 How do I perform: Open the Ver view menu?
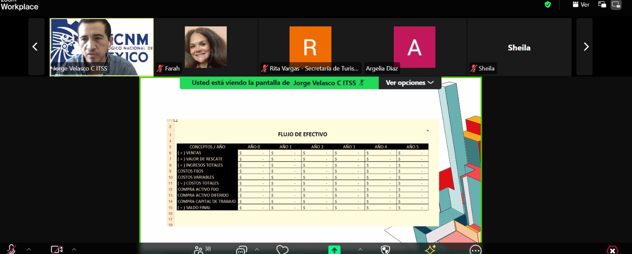coord(581,5)
